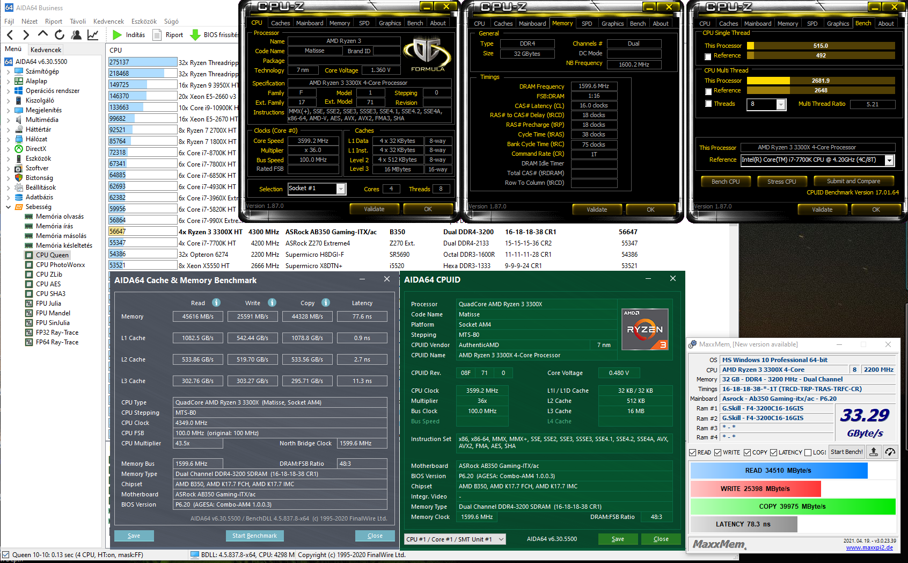Select the Háttértár storage icon
This screenshot has width=908, height=563.
click(19, 129)
